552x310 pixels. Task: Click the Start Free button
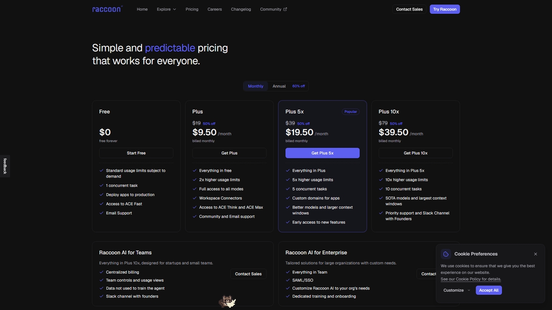click(x=136, y=153)
